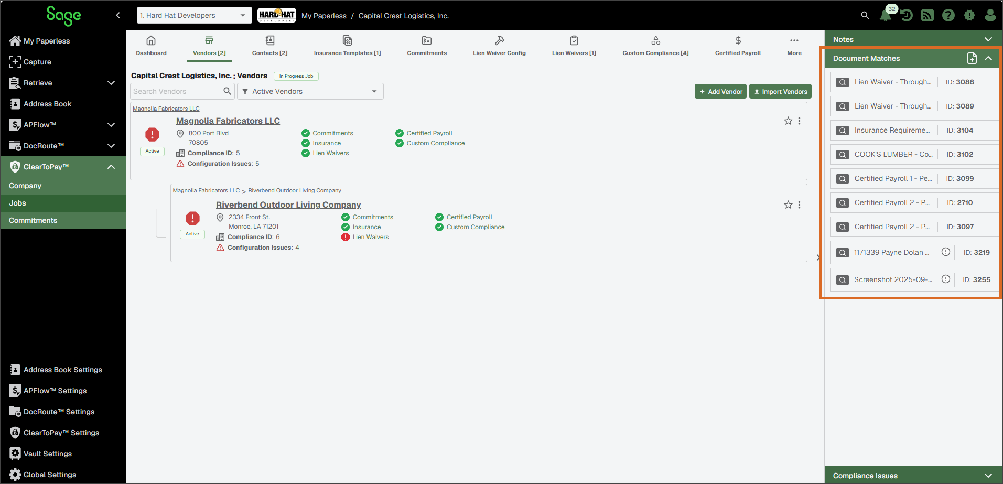Image resolution: width=1003 pixels, height=484 pixels.
Task: Open the Hard Hat Developers company dropdown
Action: 194,15
